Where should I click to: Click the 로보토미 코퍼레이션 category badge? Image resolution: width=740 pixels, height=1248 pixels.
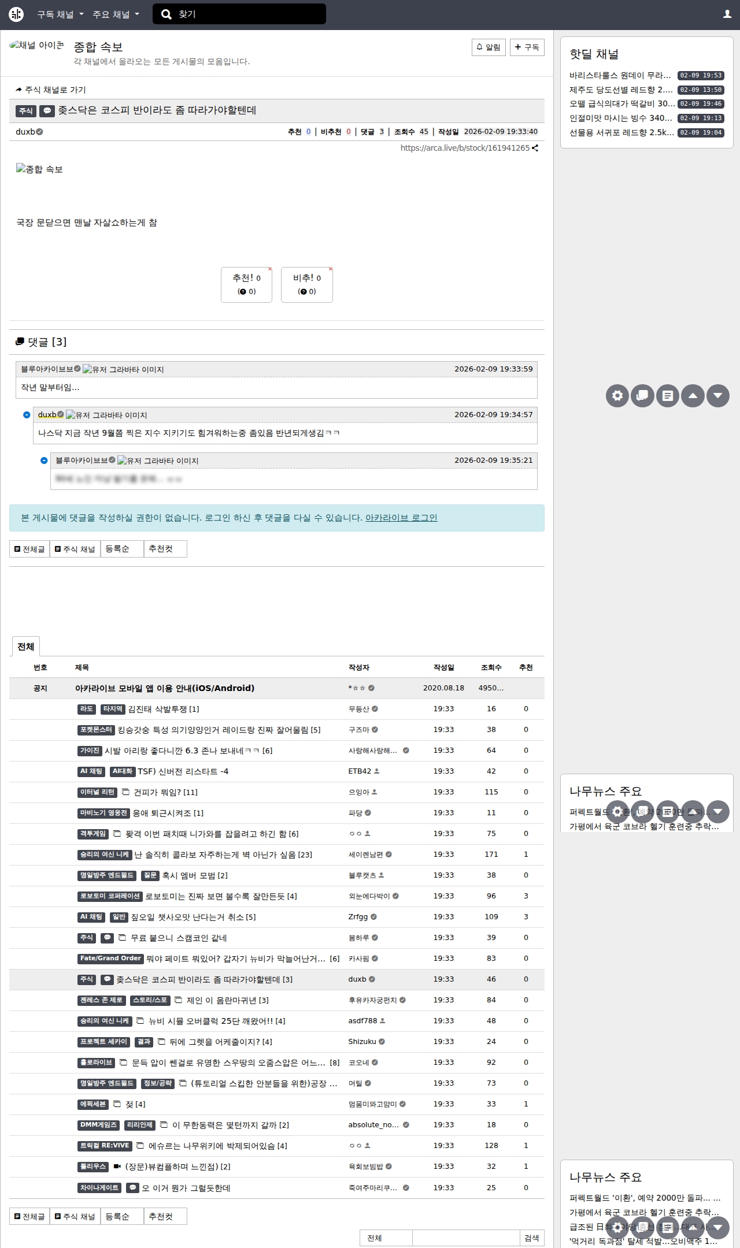point(110,896)
